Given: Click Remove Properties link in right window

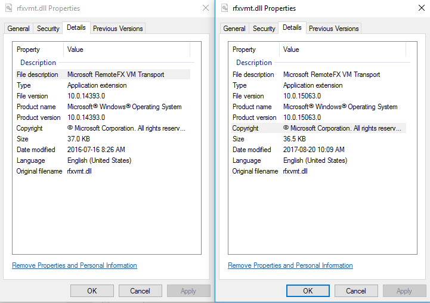Looking at the screenshot, I should (x=290, y=265).
